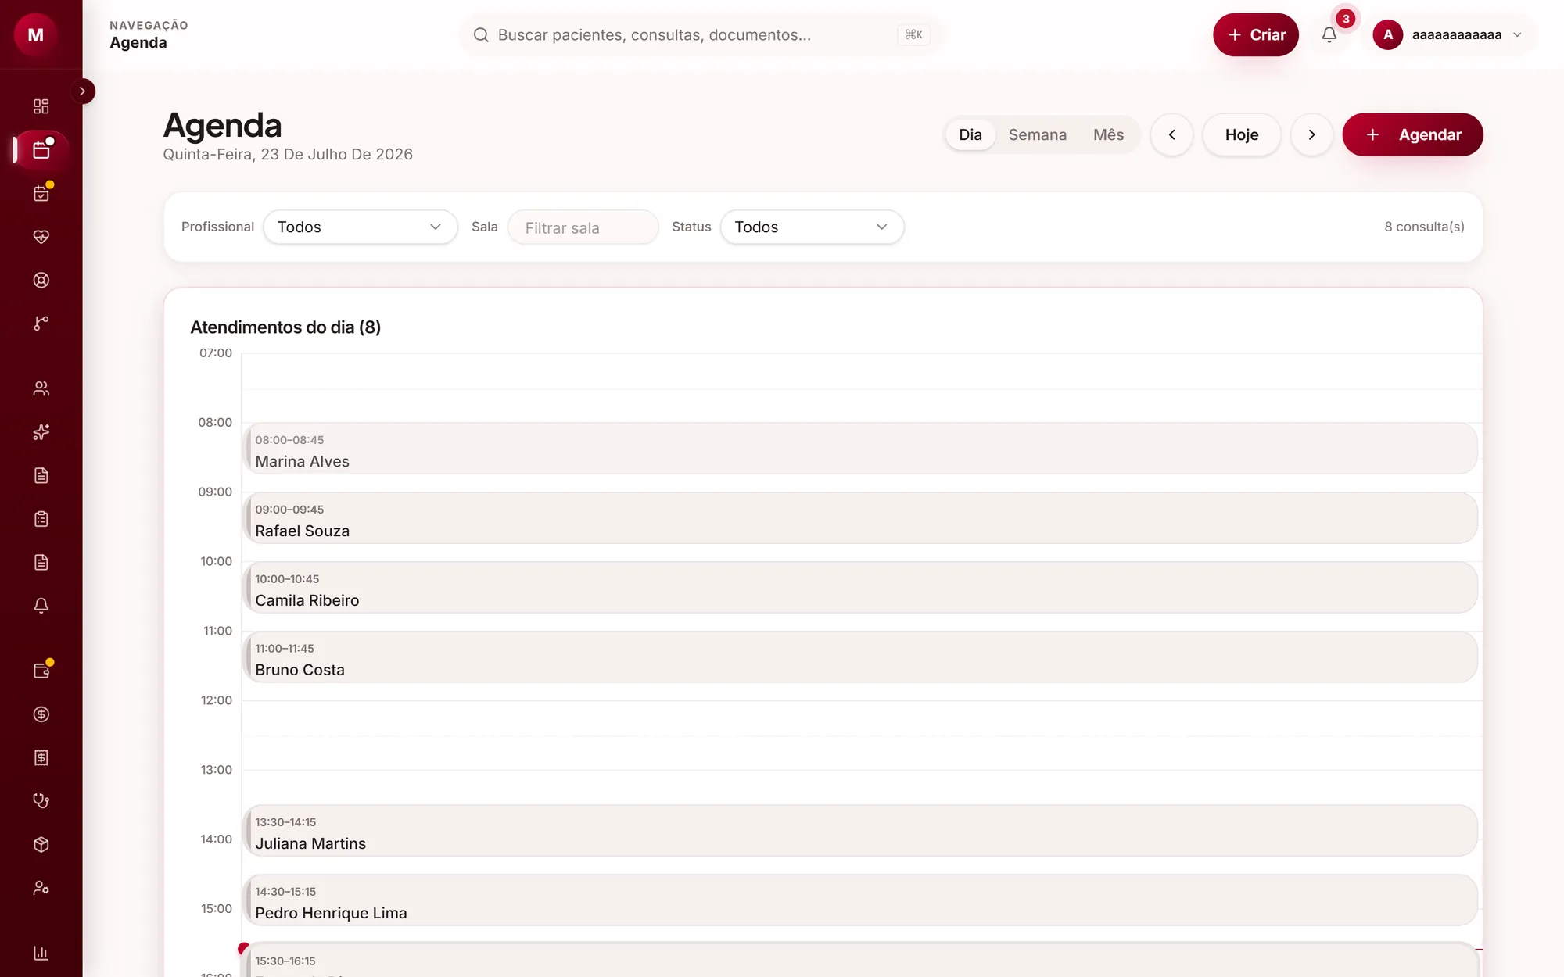Open the Profissional Todos dropdown
Image resolution: width=1564 pixels, height=977 pixels.
(x=360, y=227)
